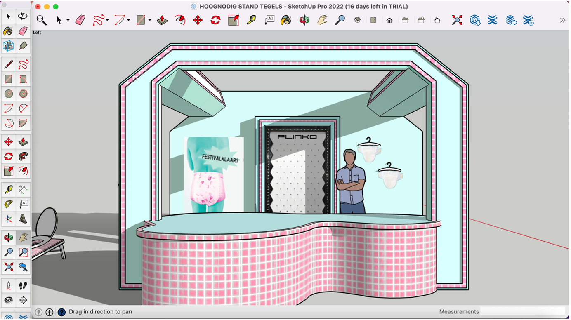Select the Axes tool

pos(8,219)
